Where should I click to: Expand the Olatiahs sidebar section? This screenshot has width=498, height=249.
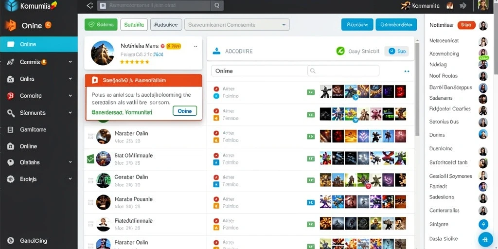(x=70, y=162)
